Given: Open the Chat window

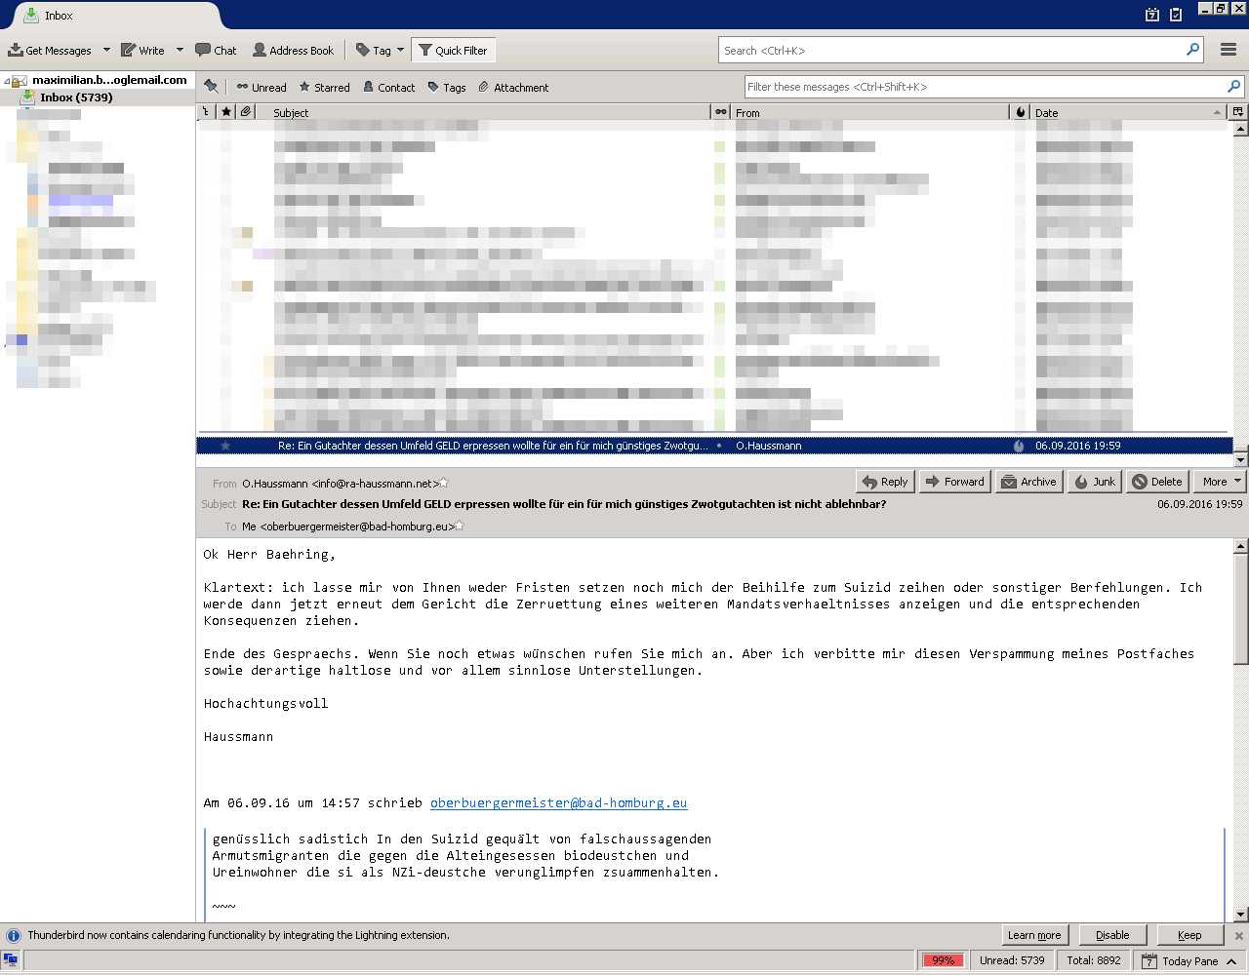Looking at the screenshot, I should 216,50.
